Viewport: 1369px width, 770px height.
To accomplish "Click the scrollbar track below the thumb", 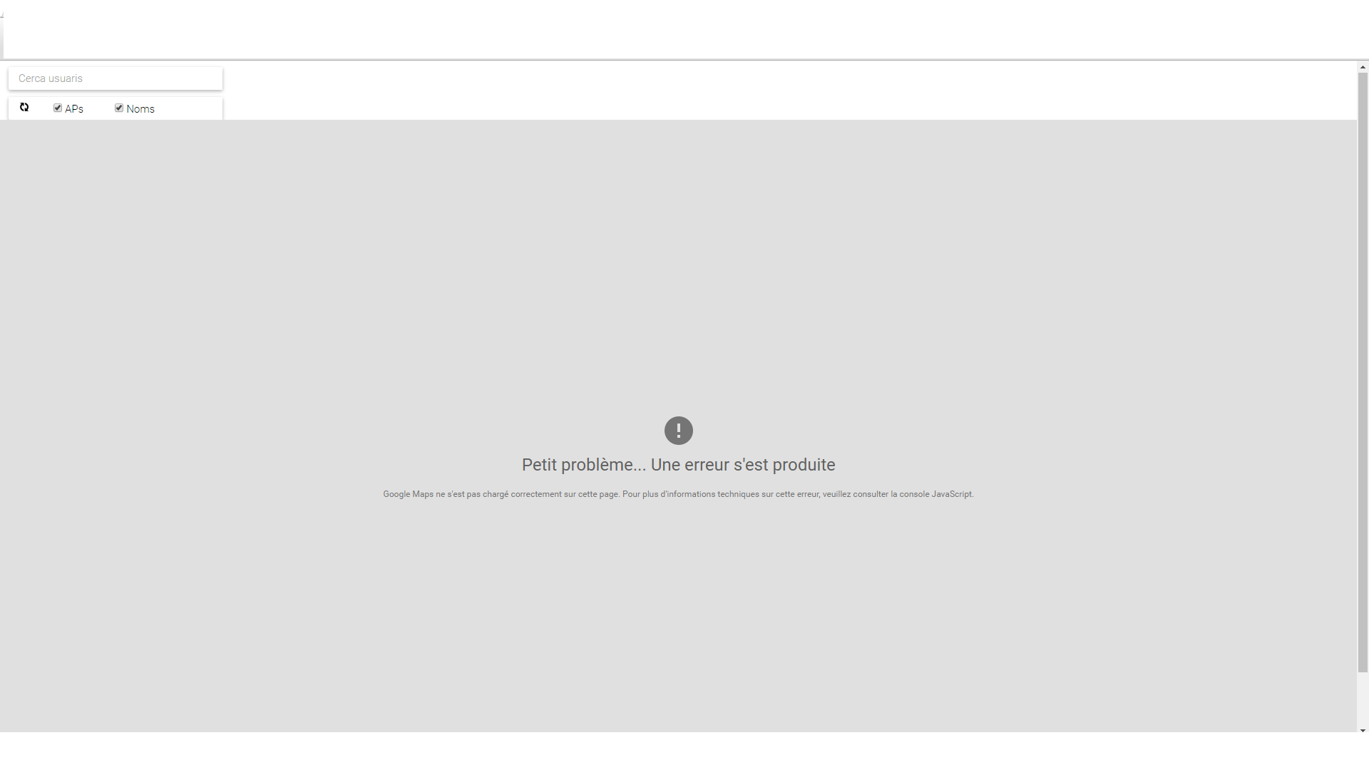I will [x=1363, y=700].
